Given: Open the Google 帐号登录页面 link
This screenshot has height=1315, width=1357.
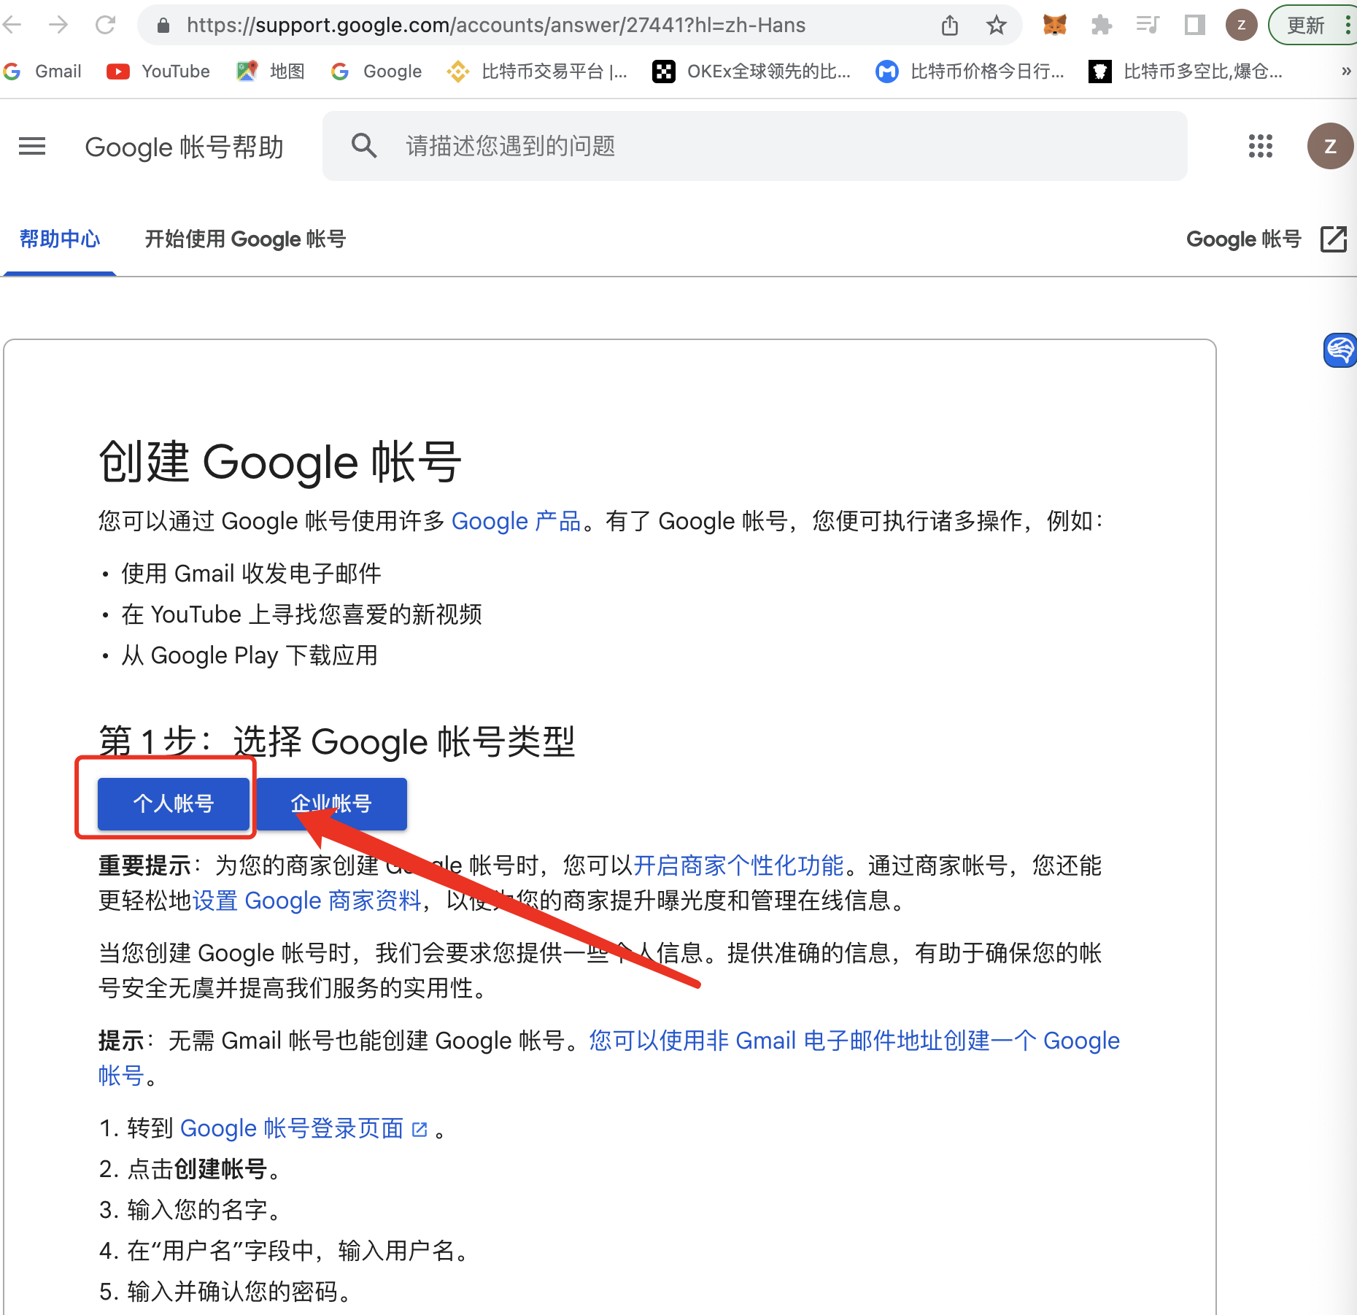Looking at the screenshot, I should (304, 1129).
